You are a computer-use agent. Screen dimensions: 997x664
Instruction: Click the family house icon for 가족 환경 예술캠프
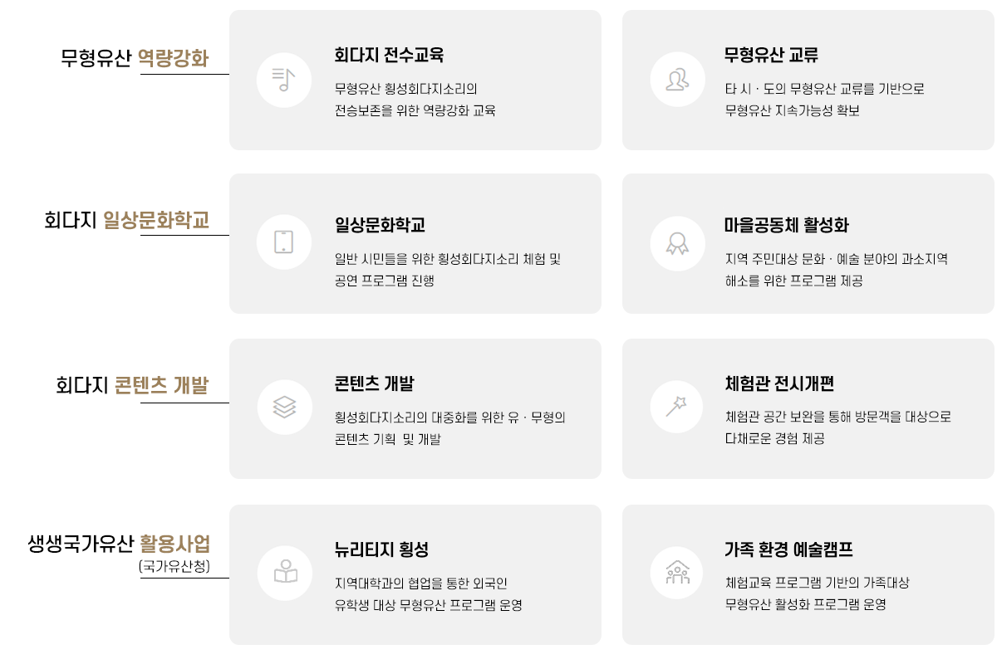coord(677,573)
